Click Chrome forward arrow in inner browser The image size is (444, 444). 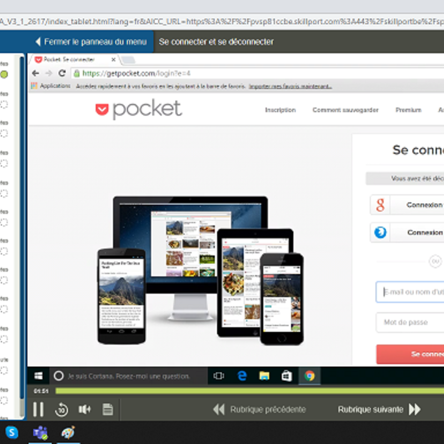49,73
